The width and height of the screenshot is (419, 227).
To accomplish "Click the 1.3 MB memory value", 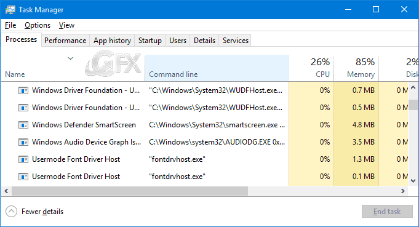I will [x=364, y=159].
